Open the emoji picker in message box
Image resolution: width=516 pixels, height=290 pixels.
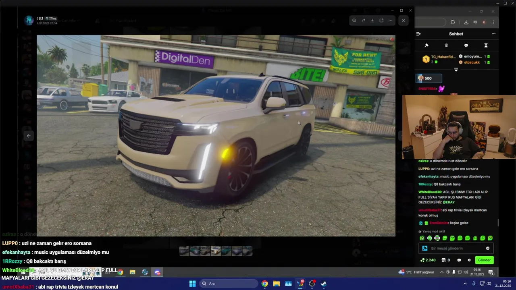[488, 249]
